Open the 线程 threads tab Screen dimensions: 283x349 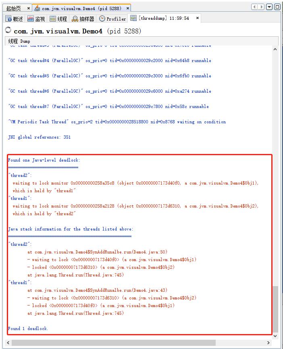[58, 19]
